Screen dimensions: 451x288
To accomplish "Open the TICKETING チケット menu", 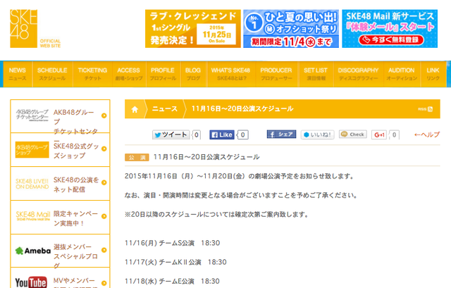I will click(x=92, y=74).
